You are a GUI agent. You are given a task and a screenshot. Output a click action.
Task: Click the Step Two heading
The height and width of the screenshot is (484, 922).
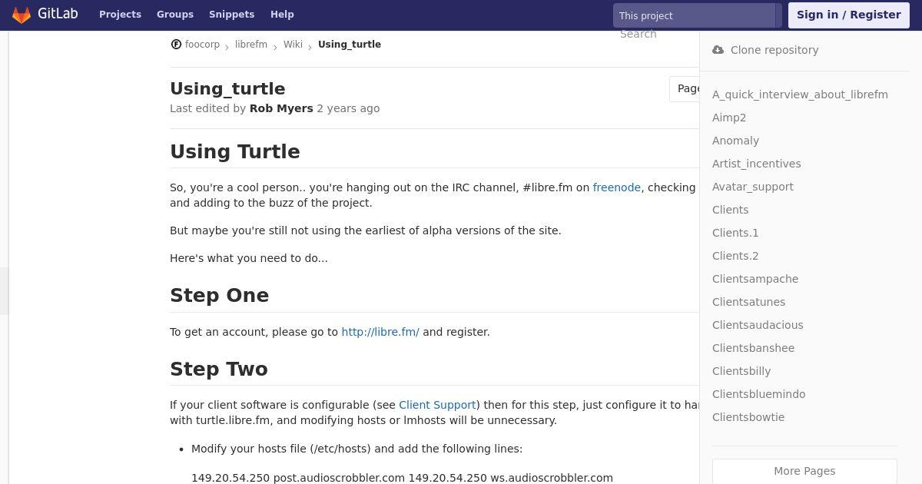[x=219, y=370]
